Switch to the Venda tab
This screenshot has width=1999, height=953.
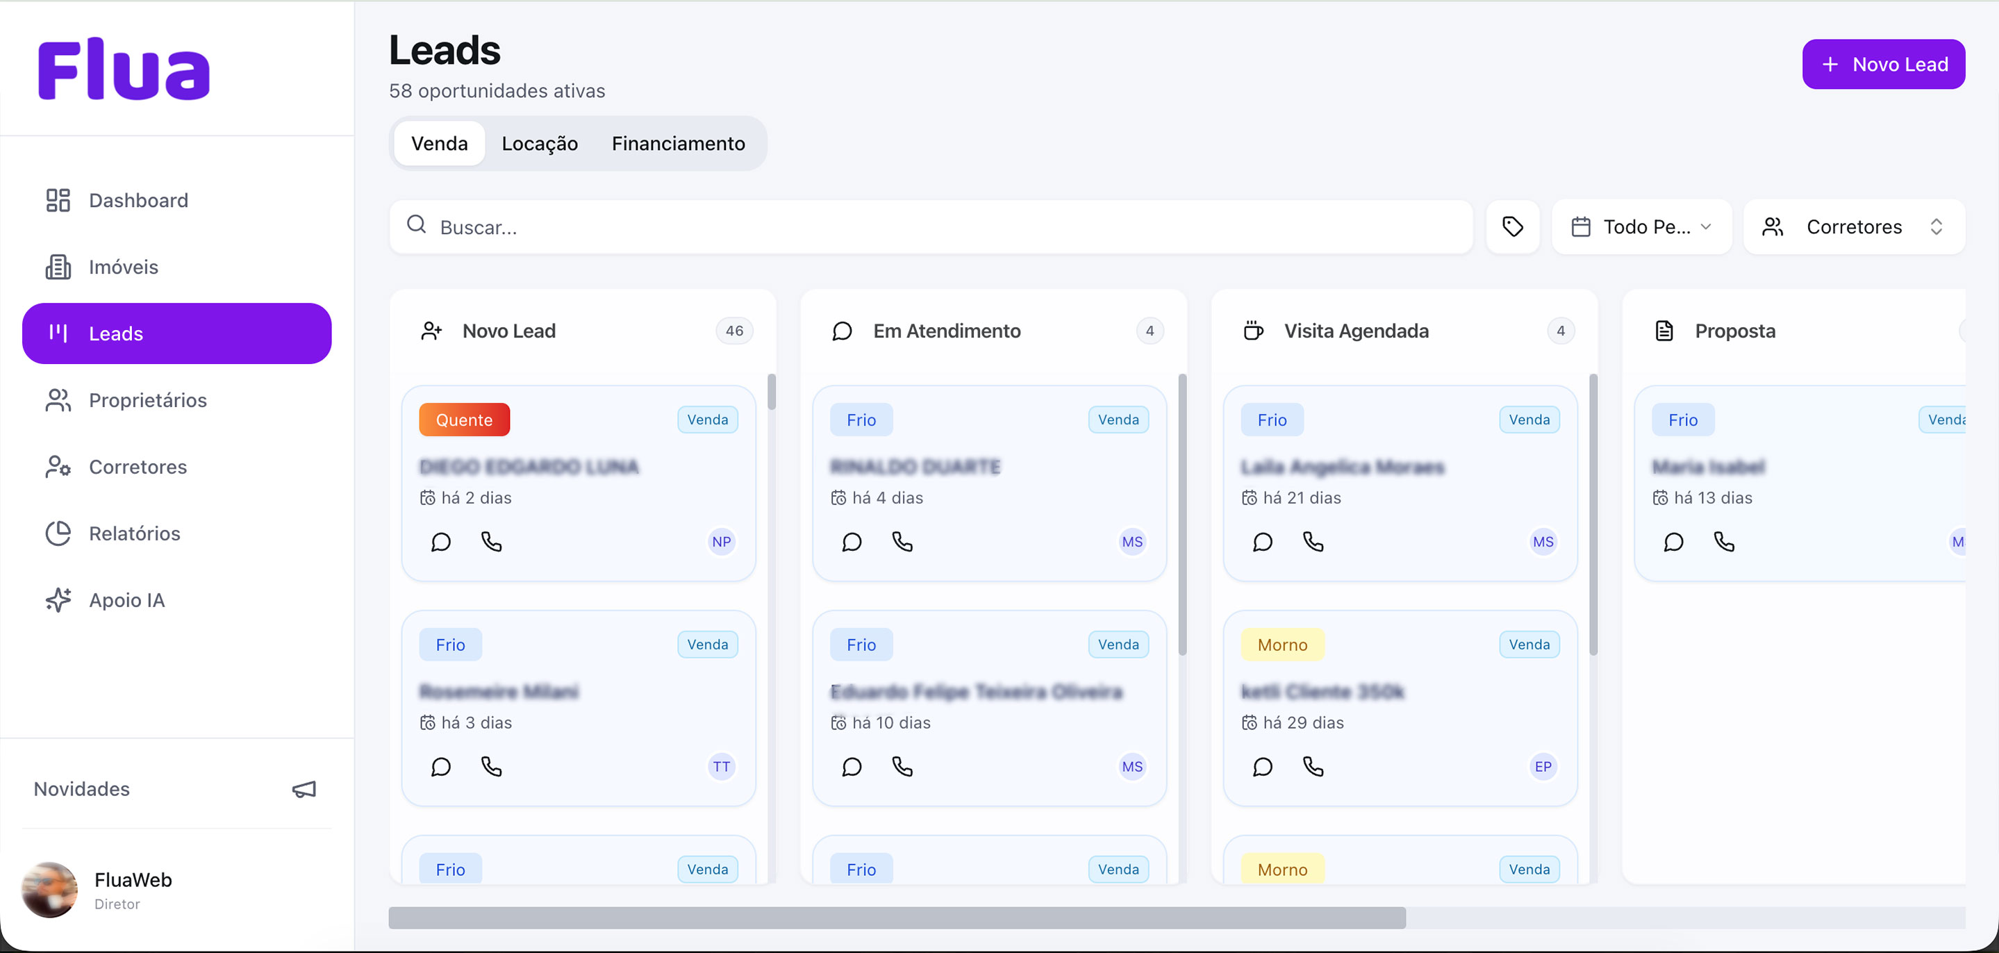click(x=439, y=144)
